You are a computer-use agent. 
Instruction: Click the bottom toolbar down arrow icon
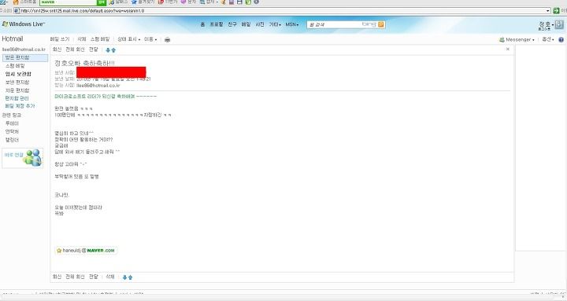[x=124, y=277]
